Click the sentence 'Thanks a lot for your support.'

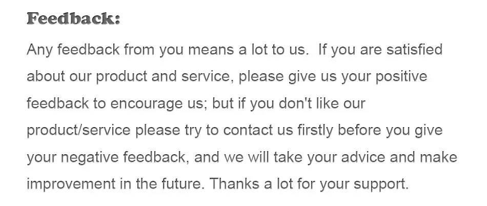point(309,184)
